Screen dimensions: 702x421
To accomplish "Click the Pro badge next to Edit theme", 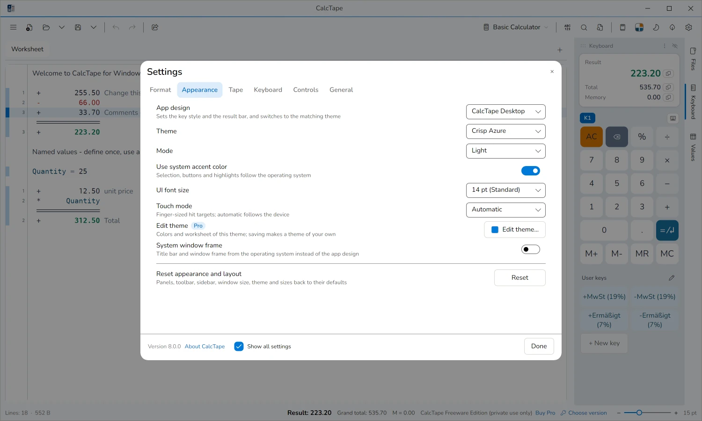I will [x=198, y=226].
